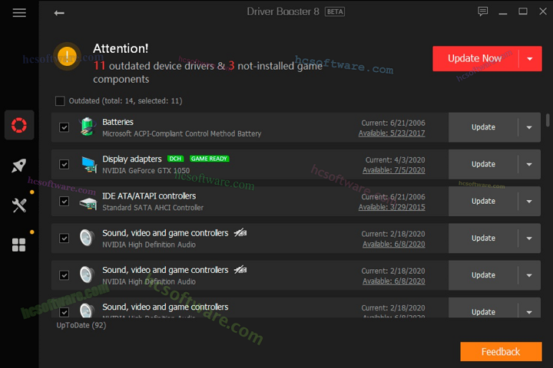Open Available: 7/5/2020 link for Display adapters
The width and height of the screenshot is (553, 368).
393,170
